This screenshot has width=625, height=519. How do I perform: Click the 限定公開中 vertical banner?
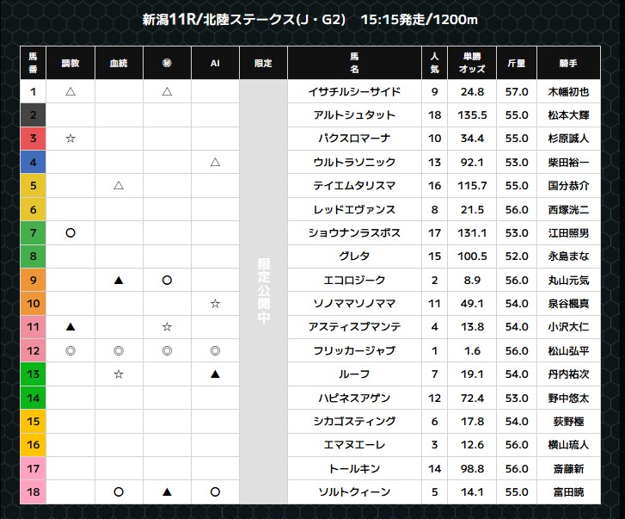263,293
